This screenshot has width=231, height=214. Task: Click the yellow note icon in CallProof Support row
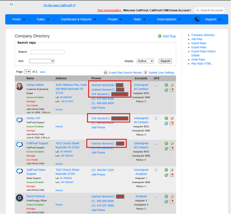tap(172, 149)
